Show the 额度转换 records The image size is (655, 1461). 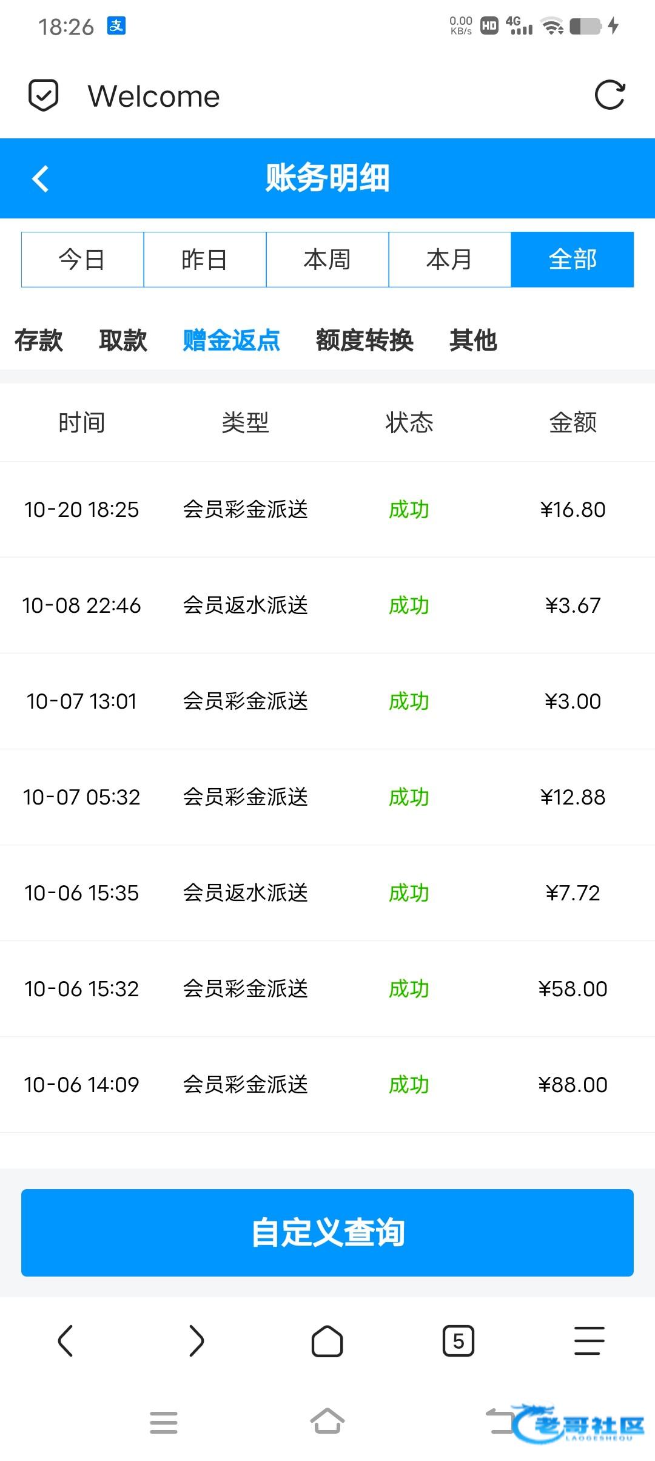364,340
